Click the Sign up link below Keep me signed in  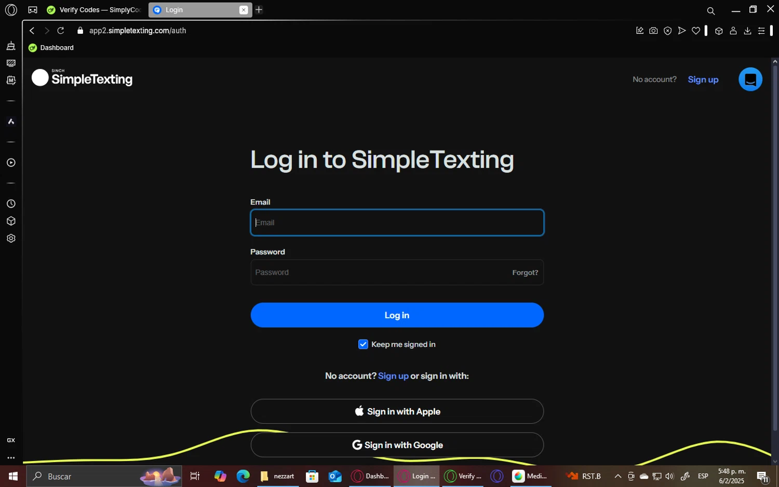pos(393,376)
